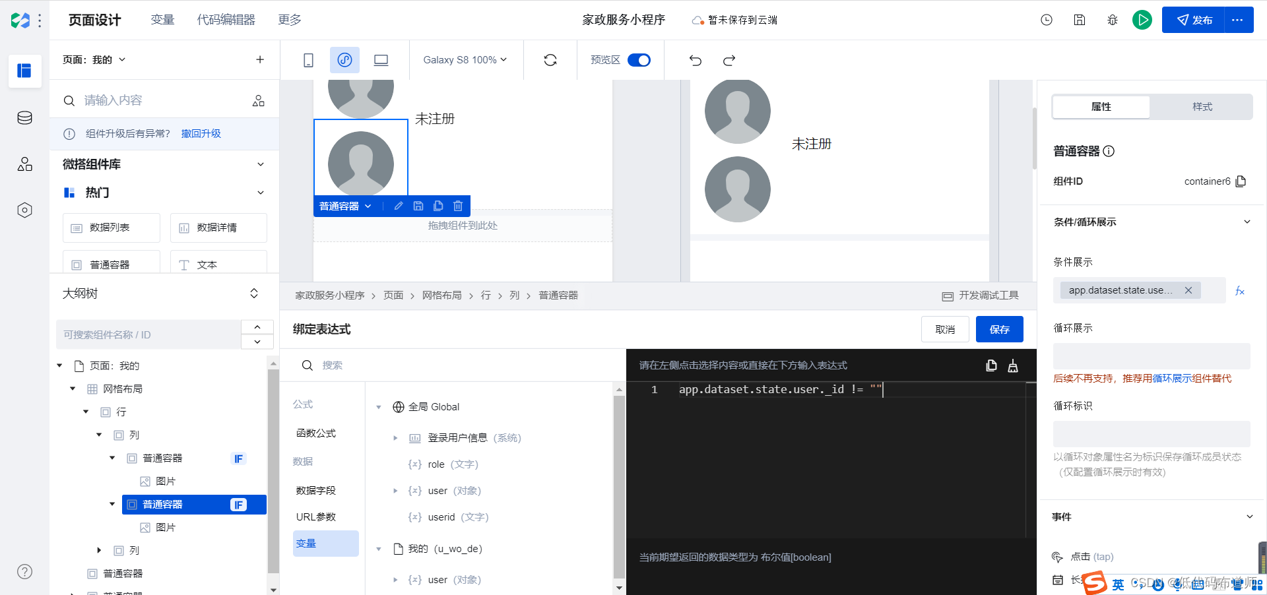Open the help icon in sidebar
This screenshot has width=1267, height=595.
[24, 572]
